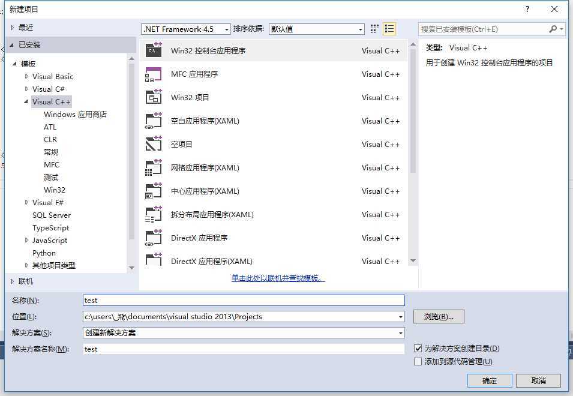The image size is (573, 396).
Task: Select the Win32 category in tree
Action: click(55, 190)
